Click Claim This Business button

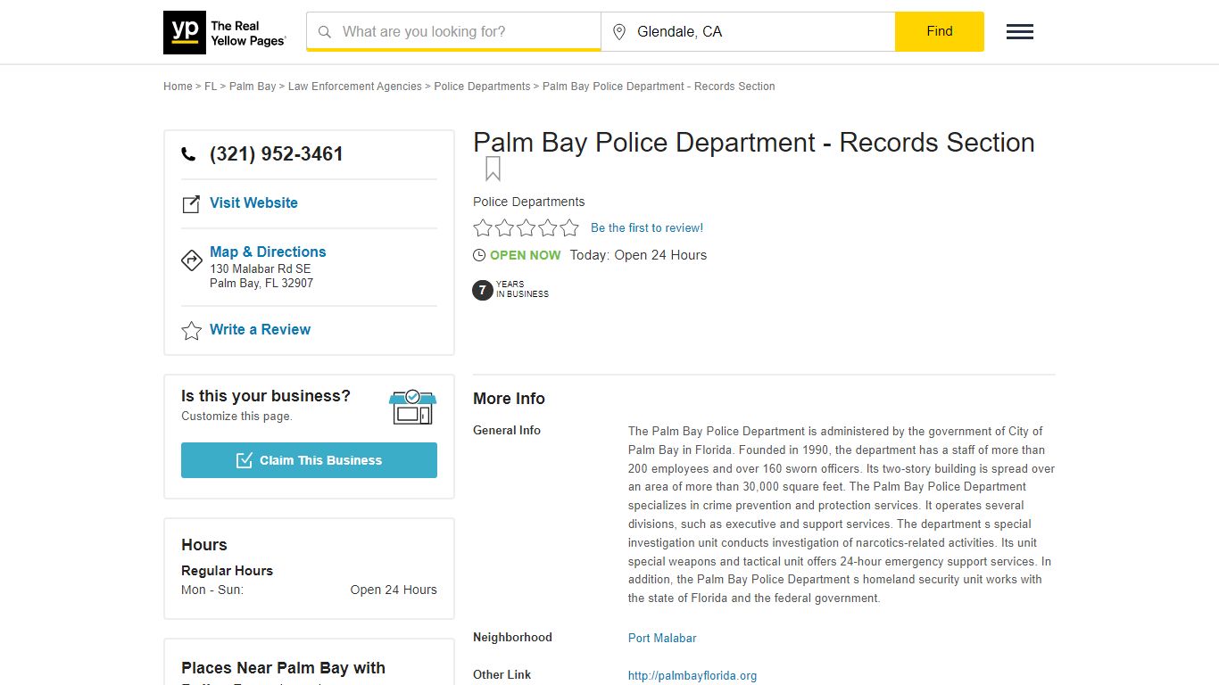tap(309, 460)
